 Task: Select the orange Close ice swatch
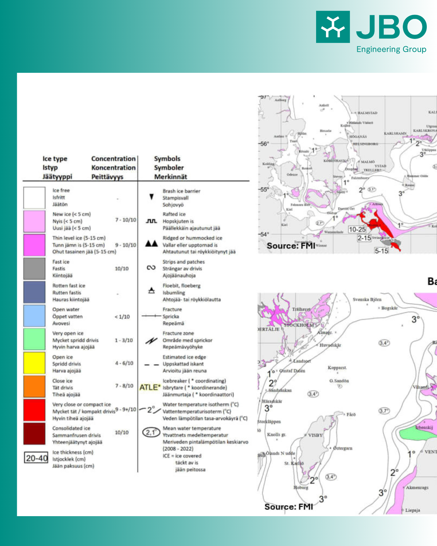pos(34,387)
